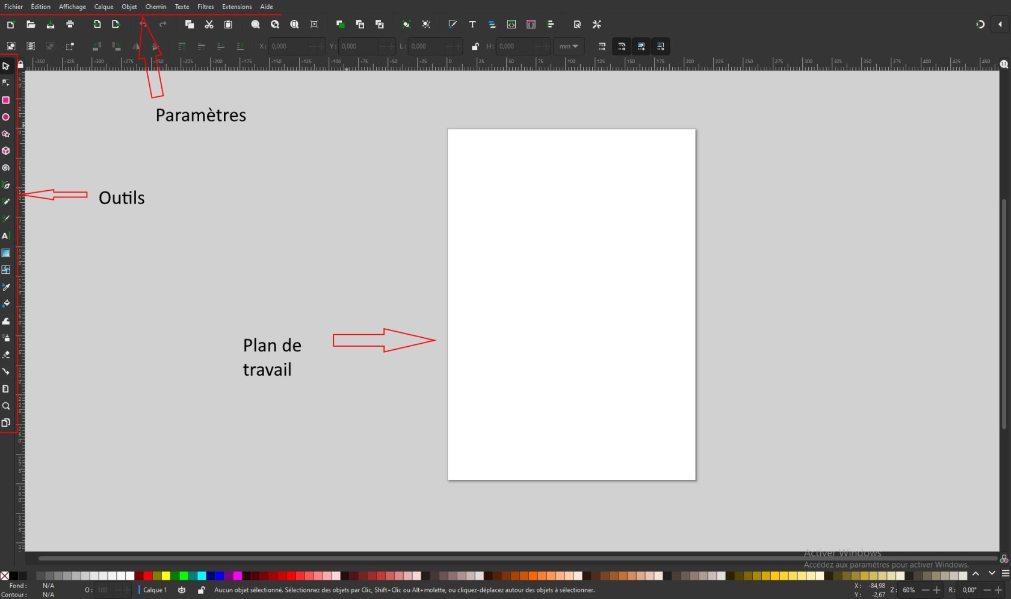The image size is (1011, 599).
Task: Select the Pencil freehand tool
Action: click(6, 202)
